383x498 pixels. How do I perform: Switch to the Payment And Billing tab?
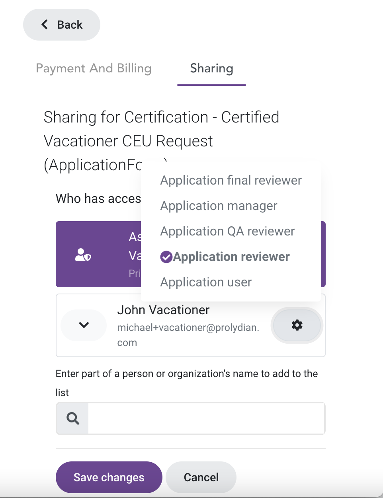click(94, 68)
